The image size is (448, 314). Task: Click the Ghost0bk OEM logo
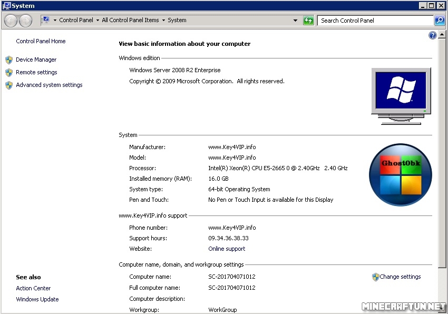[x=400, y=174]
